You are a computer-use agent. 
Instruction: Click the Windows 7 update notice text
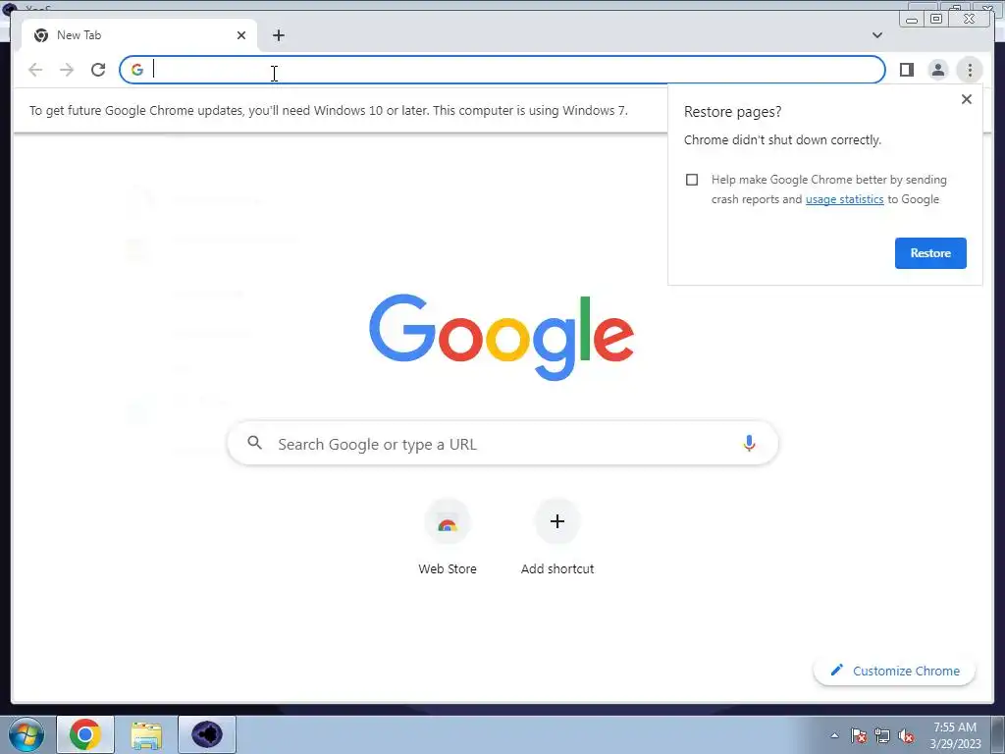[x=328, y=110]
